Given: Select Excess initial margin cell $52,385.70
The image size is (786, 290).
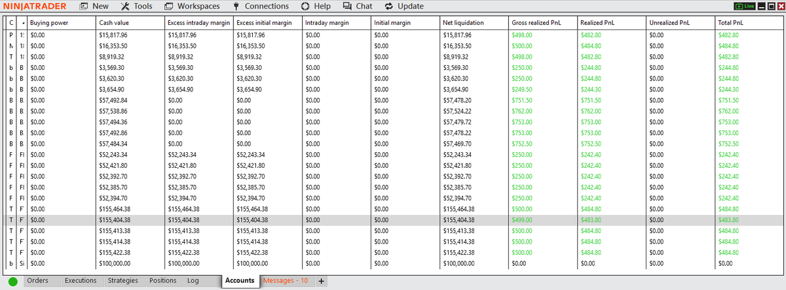Looking at the screenshot, I should [268, 187].
